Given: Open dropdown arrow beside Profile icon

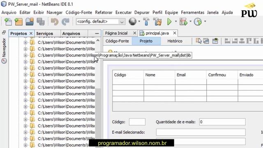Looking at the screenshot, I should 205,21.
